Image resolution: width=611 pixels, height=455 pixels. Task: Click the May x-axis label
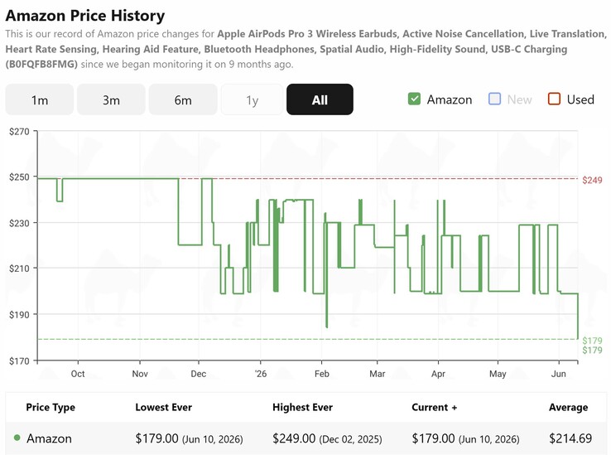click(498, 374)
